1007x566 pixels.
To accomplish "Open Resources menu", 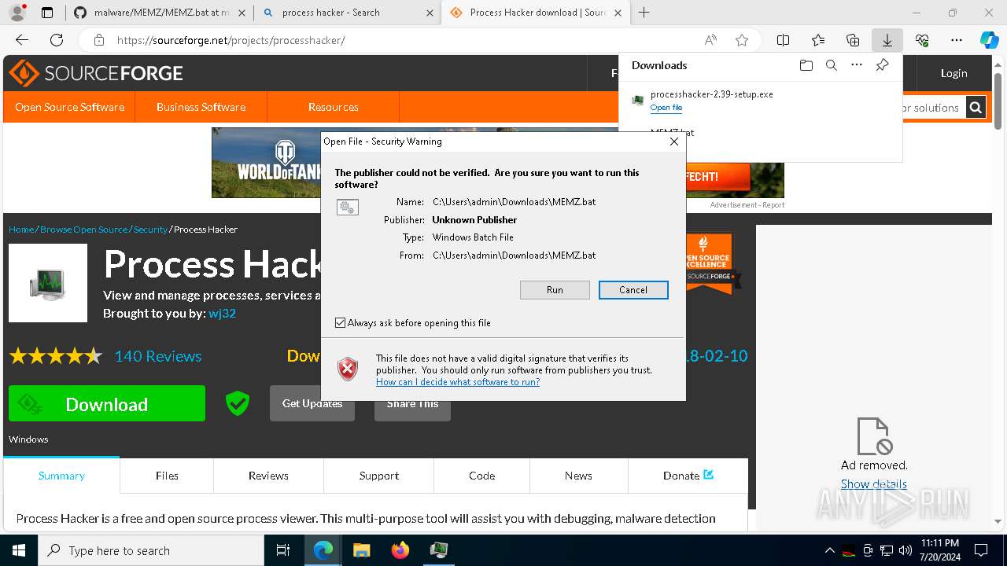I will (334, 107).
